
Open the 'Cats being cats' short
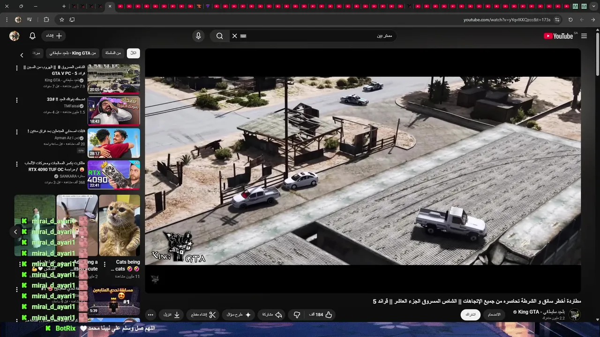tap(120, 226)
